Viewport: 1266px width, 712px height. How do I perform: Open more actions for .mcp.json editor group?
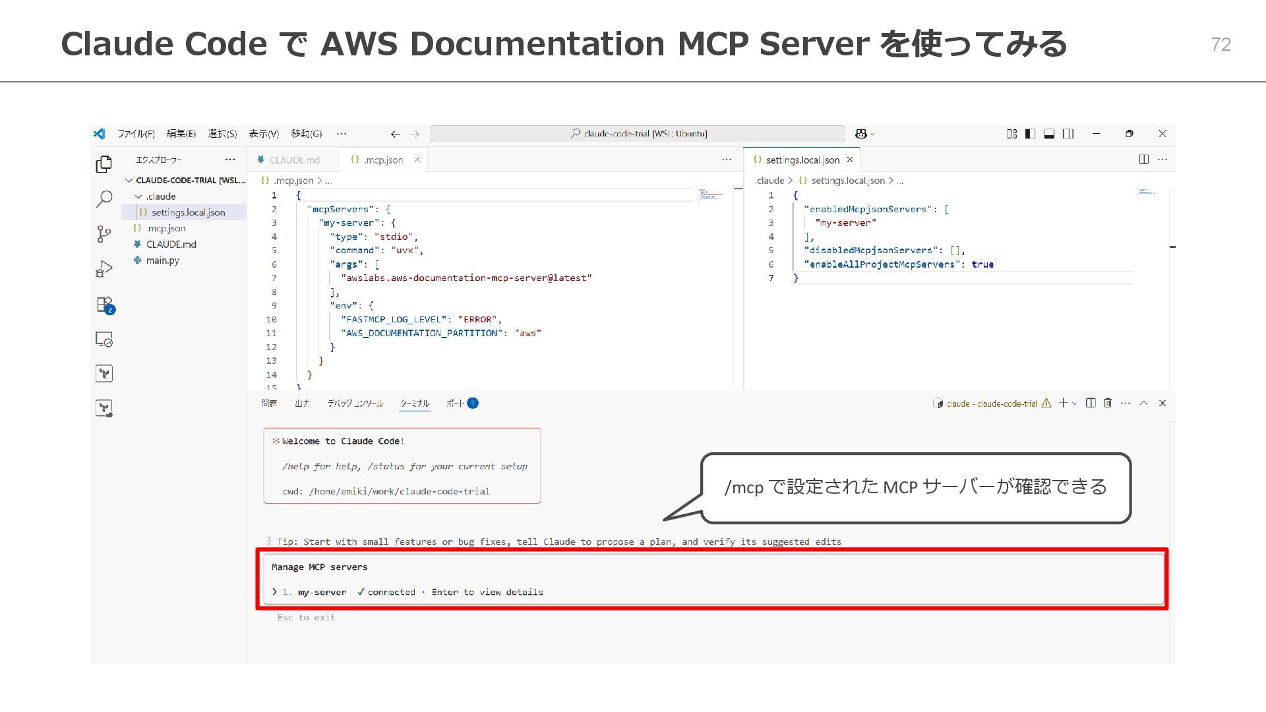(727, 160)
